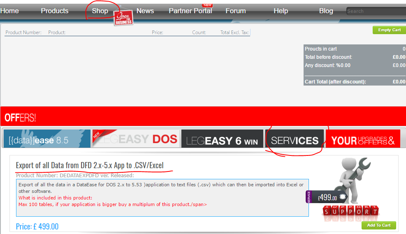Click the Empty Cart button
406x234 pixels.
point(390,30)
